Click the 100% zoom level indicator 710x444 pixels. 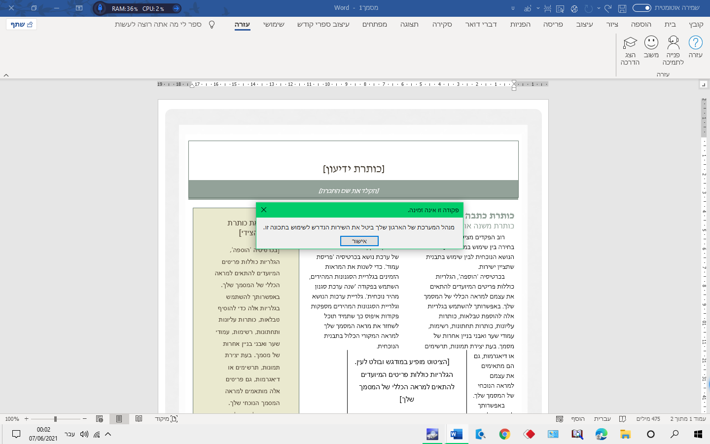[12, 419]
